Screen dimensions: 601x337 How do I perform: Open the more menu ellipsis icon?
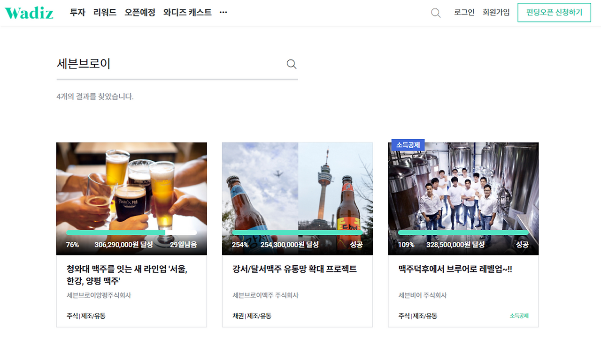click(x=223, y=13)
